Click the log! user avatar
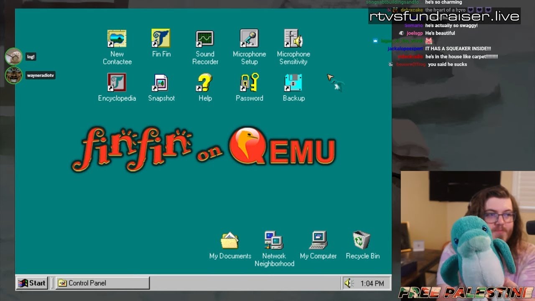535x301 pixels. (x=13, y=56)
